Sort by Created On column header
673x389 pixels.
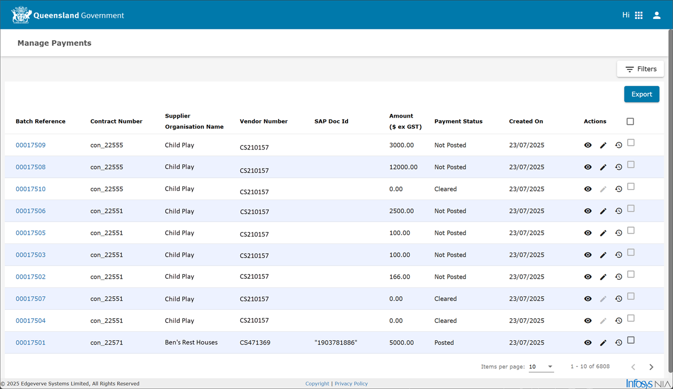526,121
